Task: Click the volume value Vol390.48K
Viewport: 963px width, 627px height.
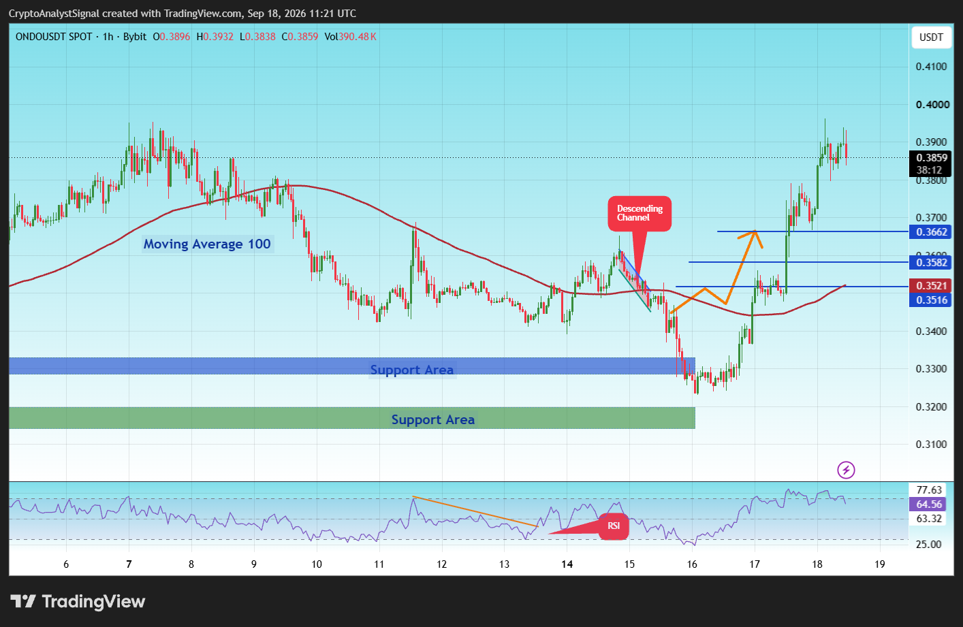Action: point(351,37)
